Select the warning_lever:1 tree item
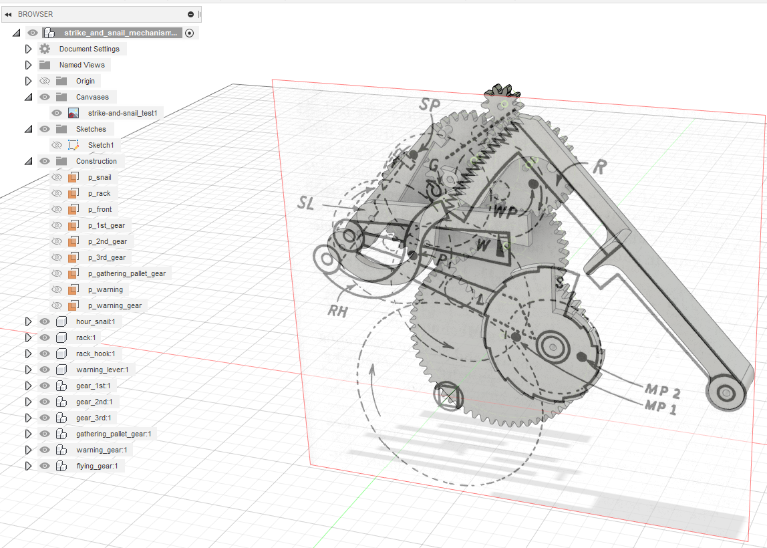Viewport: 767px width, 548px height. (x=102, y=370)
